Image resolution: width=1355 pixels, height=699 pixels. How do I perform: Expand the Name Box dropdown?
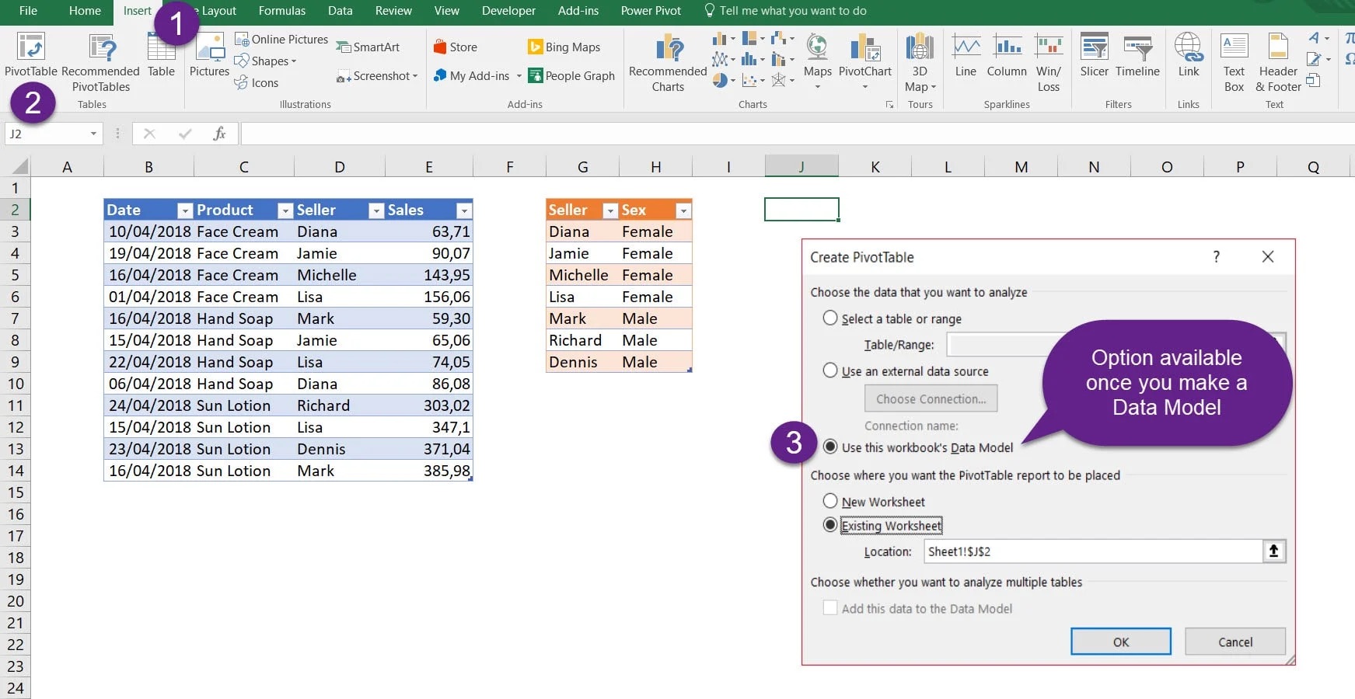[93, 134]
